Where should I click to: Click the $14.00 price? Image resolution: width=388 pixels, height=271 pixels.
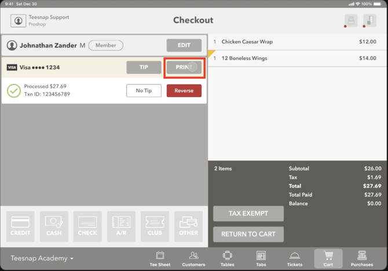tap(368, 58)
